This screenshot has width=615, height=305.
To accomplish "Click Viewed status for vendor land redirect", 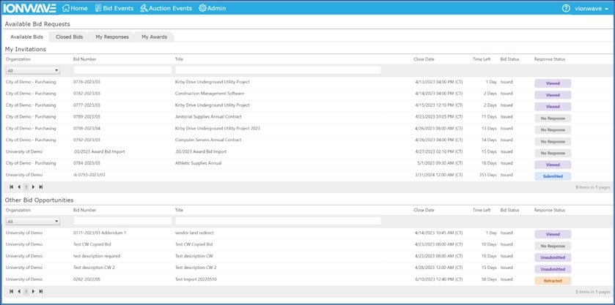I will [553, 234].
